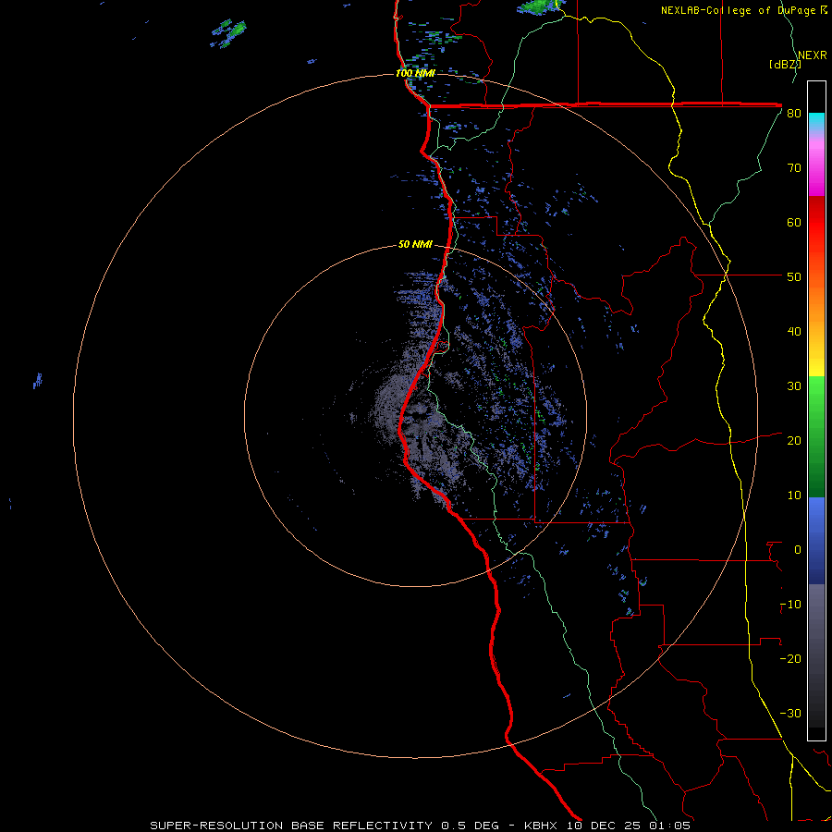Click the small blue echo at the far left edge
The width and height of the screenshot is (832, 832).
38,381
